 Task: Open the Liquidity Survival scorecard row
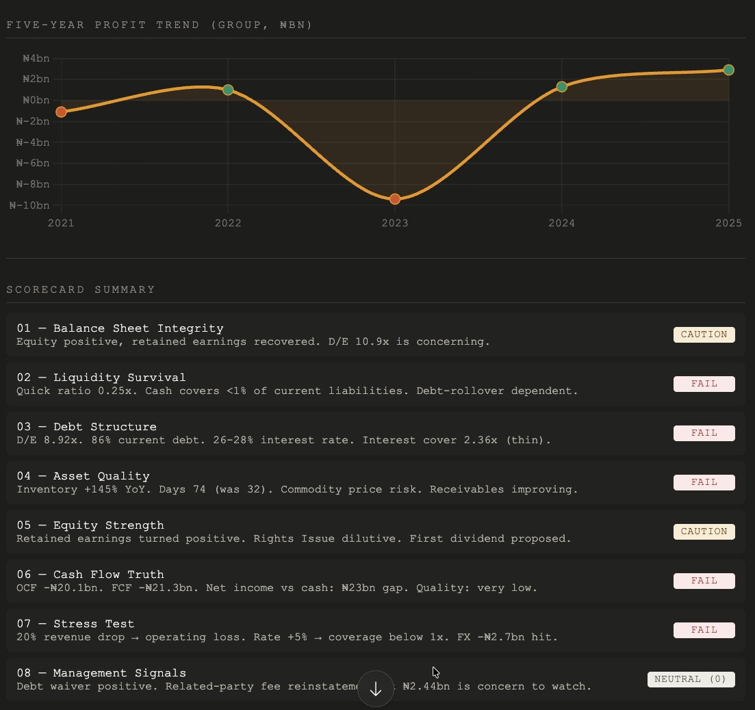(376, 384)
